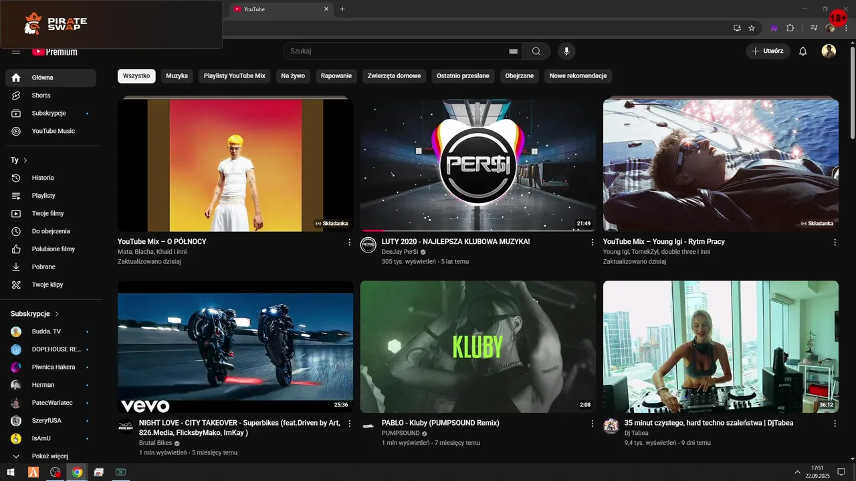Play the KLUBY thumbnail video
This screenshot has width=856, height=481.
coord(478,347)
